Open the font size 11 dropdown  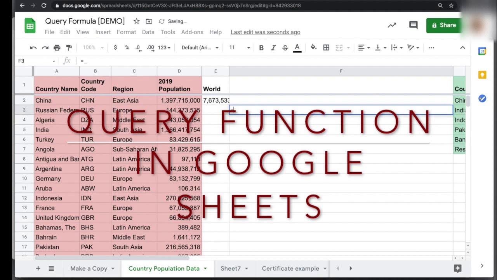(240, 47)
